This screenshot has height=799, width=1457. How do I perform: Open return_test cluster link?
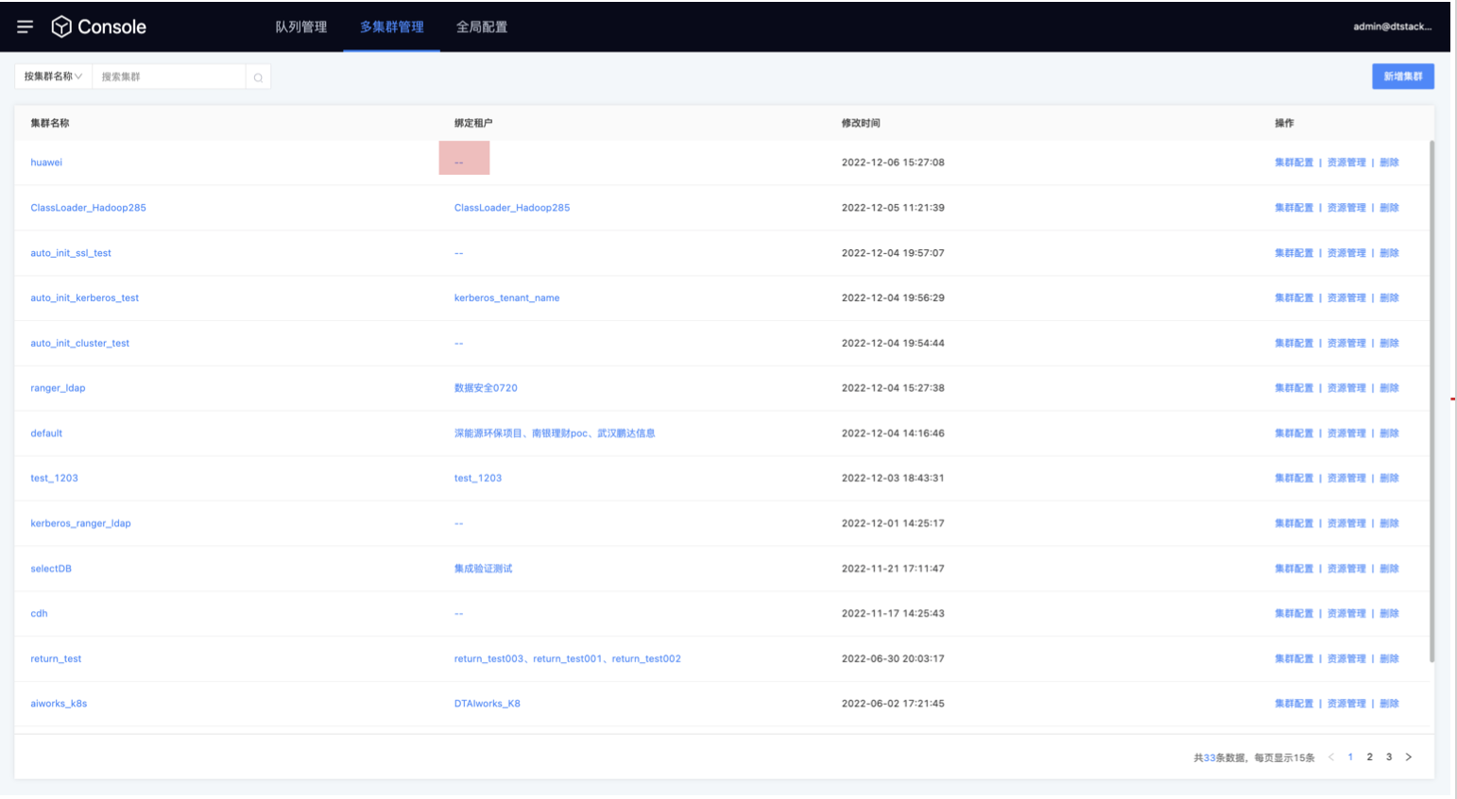56,659
